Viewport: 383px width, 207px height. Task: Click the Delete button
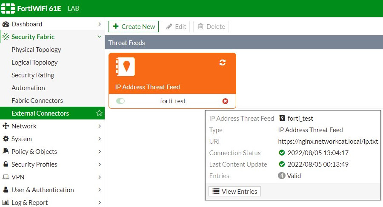pos(211,27)
